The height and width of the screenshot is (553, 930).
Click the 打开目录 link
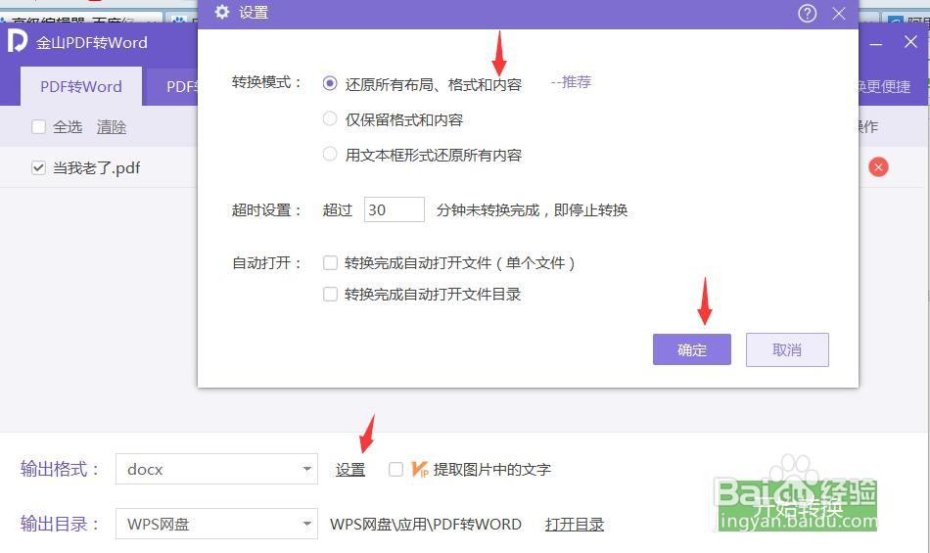(x=574, y=524)
